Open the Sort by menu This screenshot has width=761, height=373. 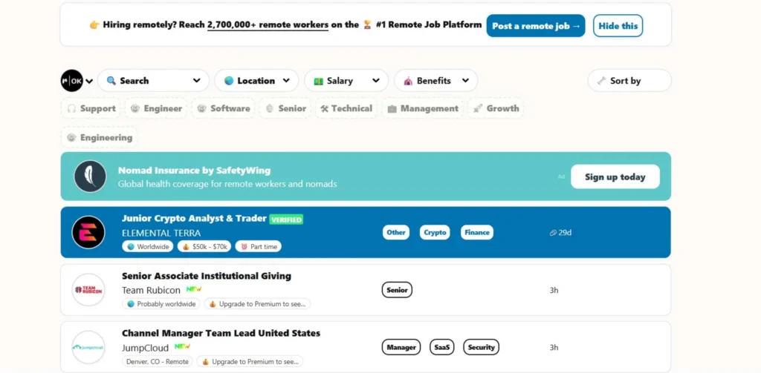pos(628,81)
